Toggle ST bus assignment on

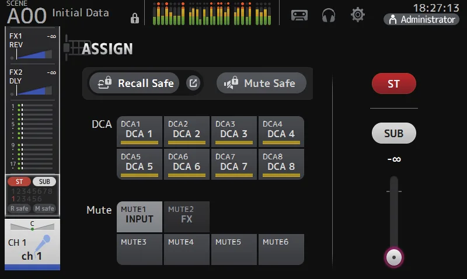[x=393, y=83]
